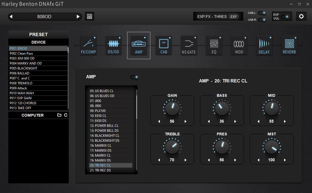
Task: Click the EXP button beside FX - THRES
Action: pyautogui.click(x=234, y=17)
